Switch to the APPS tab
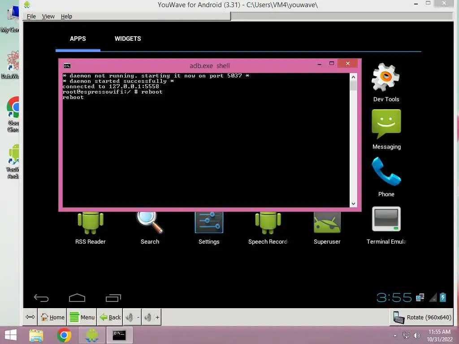 click(78, 39)
